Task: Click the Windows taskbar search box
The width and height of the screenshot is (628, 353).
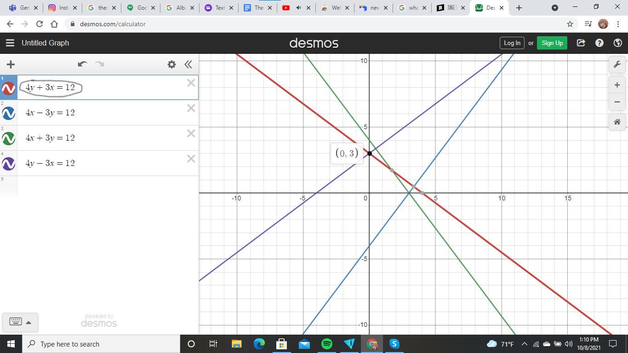Action: tap(101, 344)
